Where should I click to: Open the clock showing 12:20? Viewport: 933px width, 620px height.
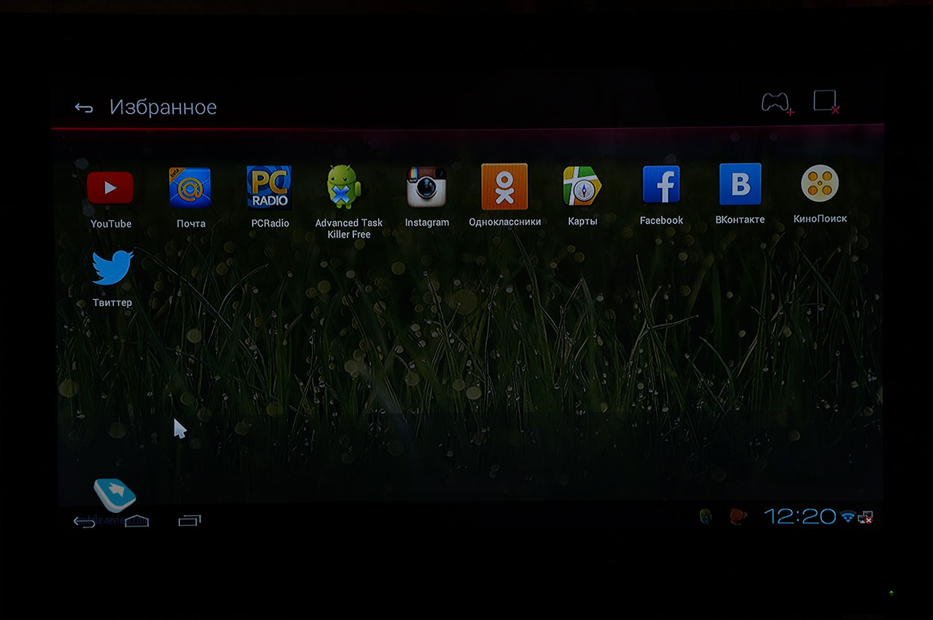pos(800,517)
